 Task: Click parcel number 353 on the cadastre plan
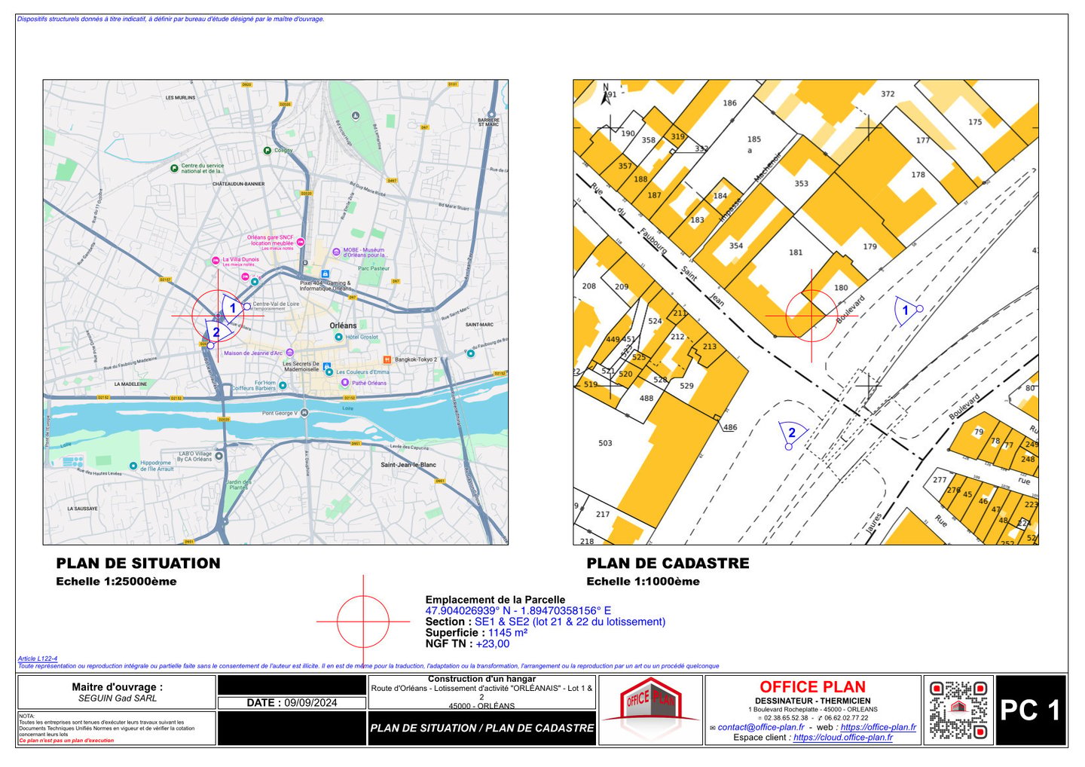click(x=801, y=184)
